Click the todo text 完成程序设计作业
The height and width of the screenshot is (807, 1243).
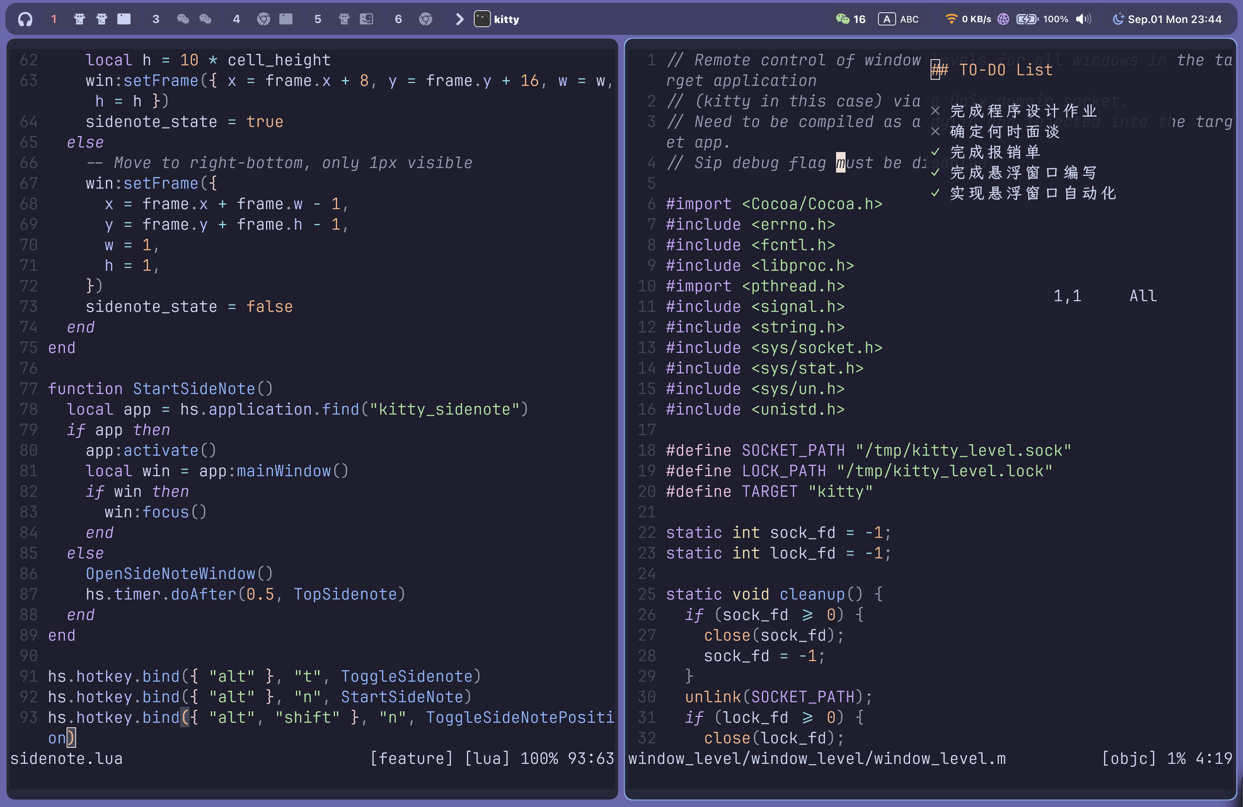(x=1024, y=111)
